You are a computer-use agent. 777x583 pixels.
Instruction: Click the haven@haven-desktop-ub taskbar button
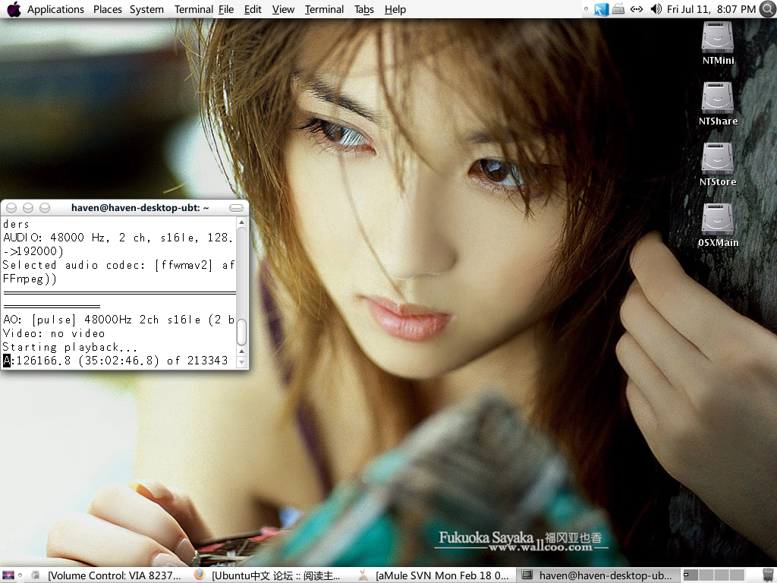[598, 575]
